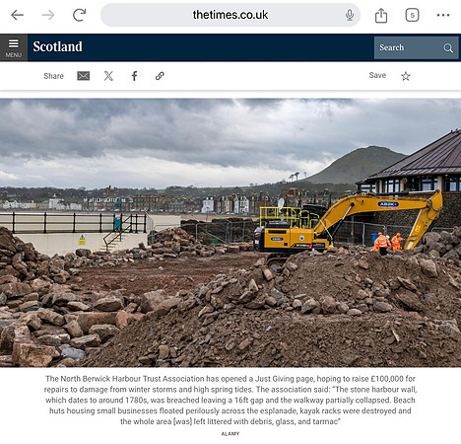Click the ALAMY photo credit
Viewport: 461px width, 444px height.
click(x=230, y=434)
